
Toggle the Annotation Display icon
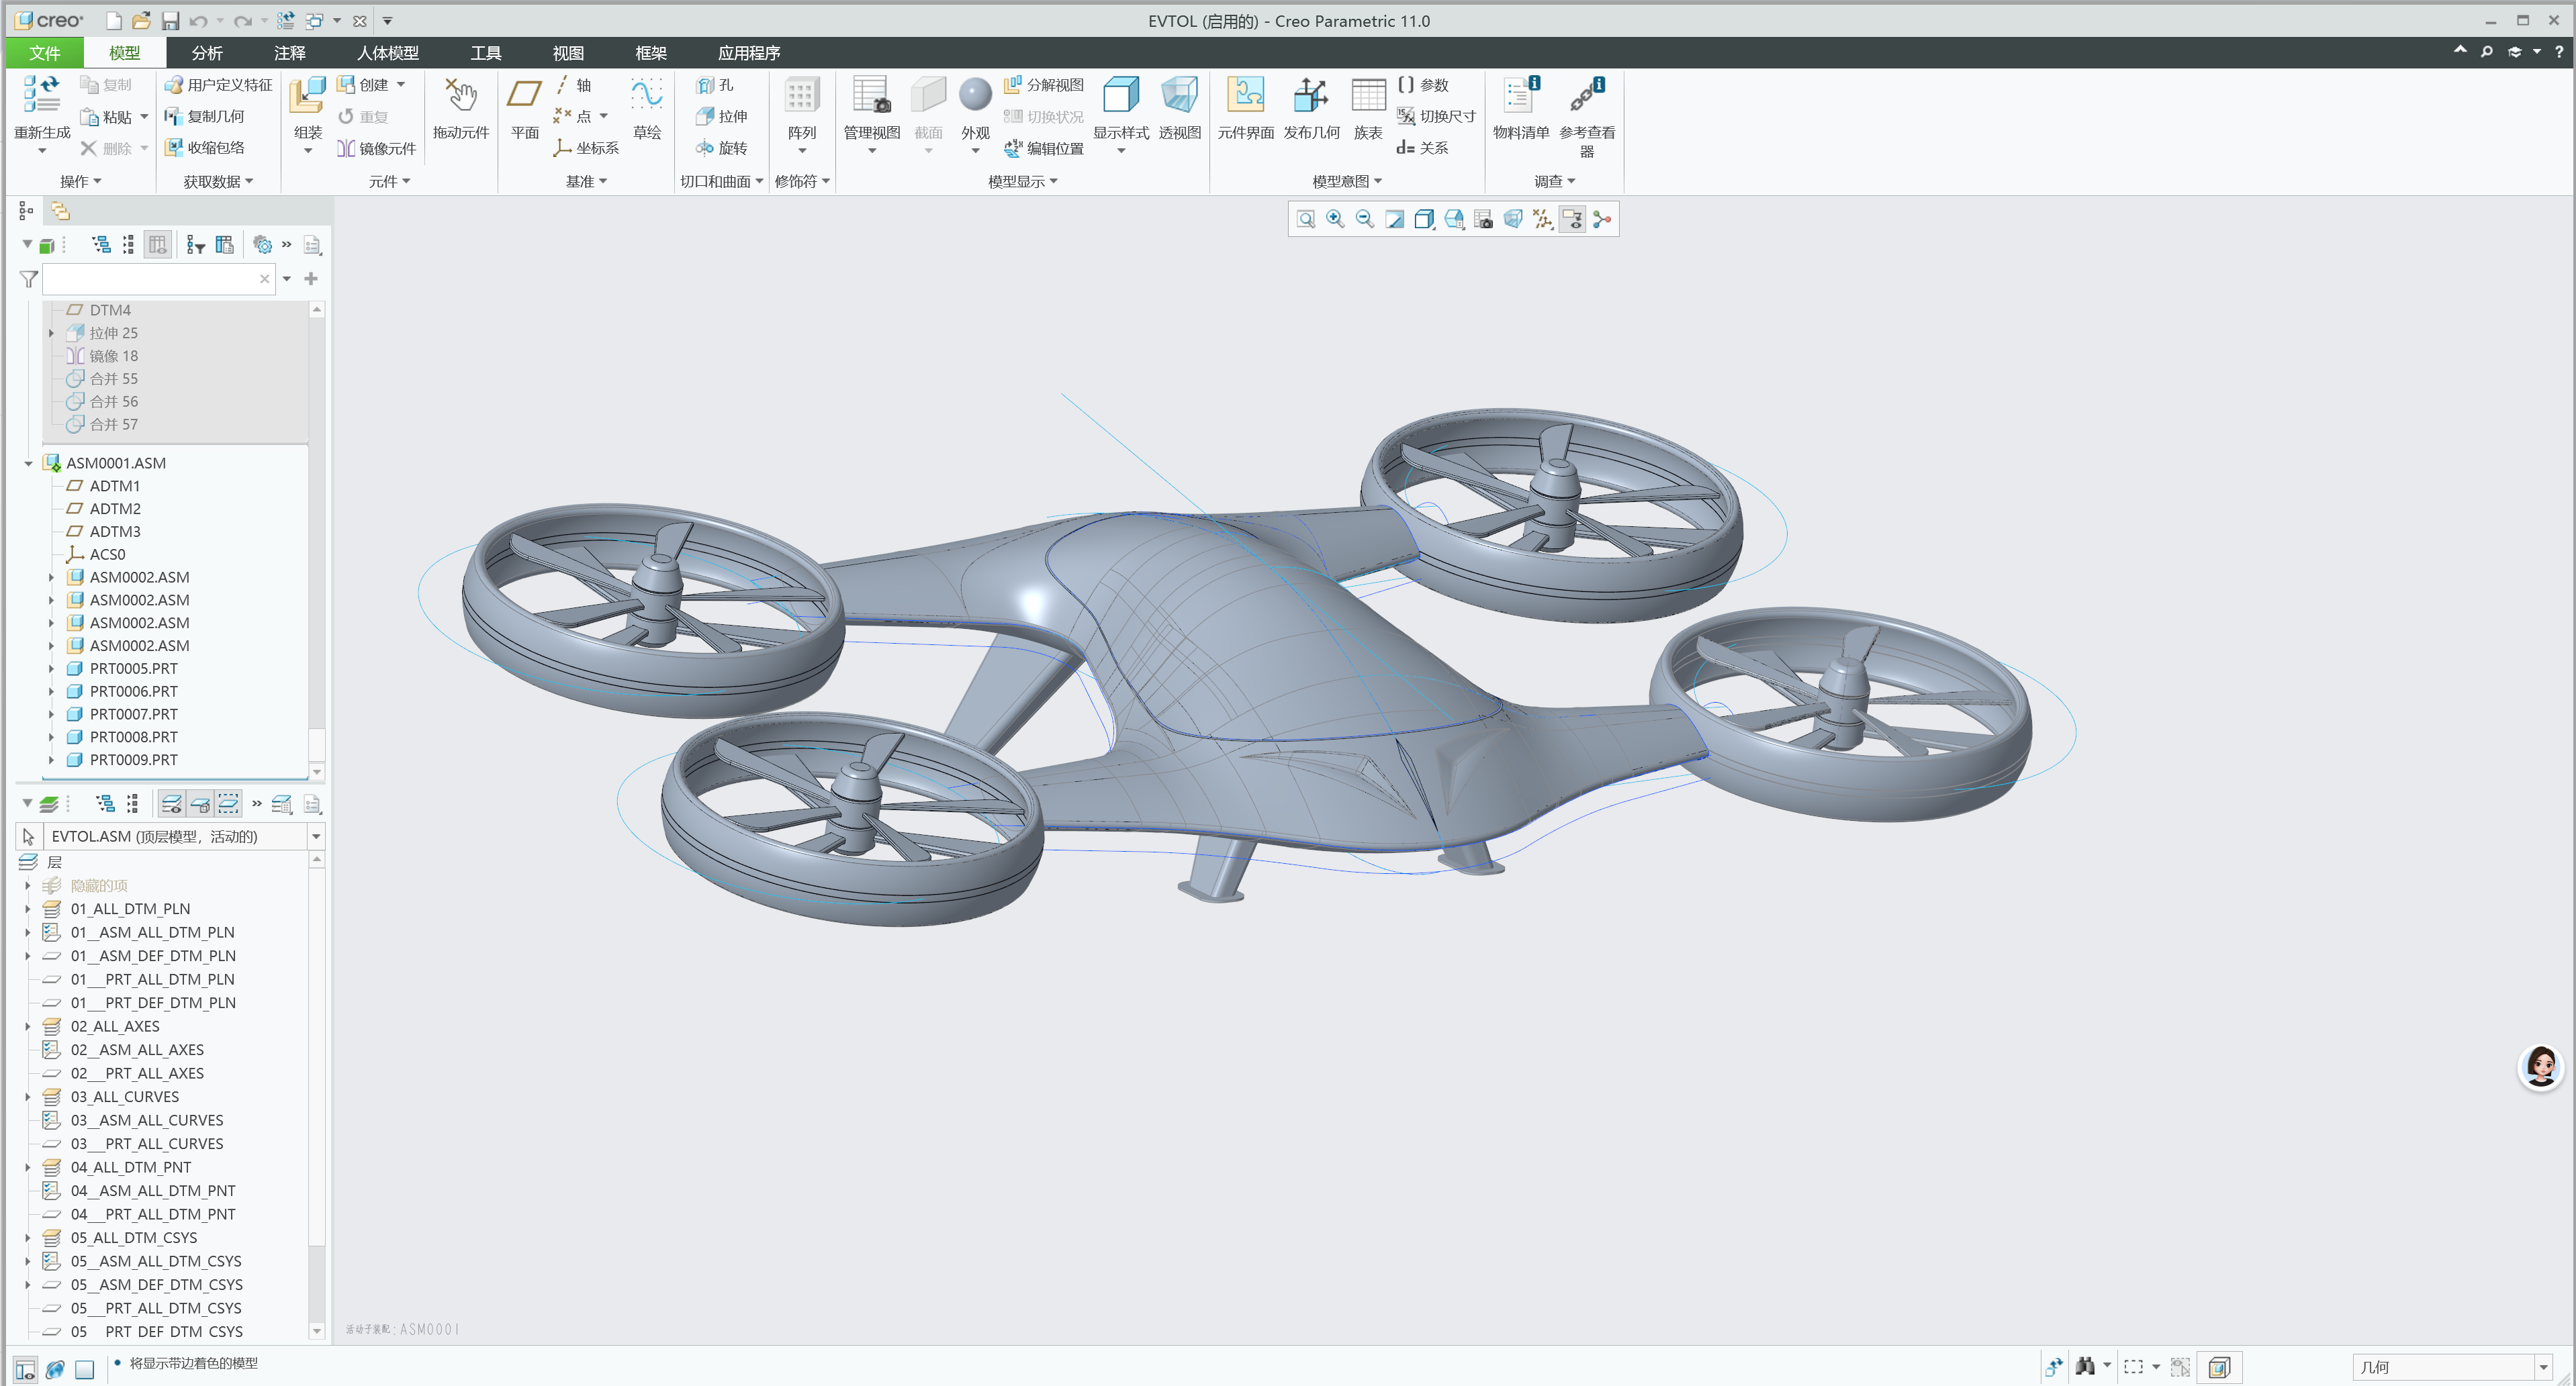pos(1573,219)
